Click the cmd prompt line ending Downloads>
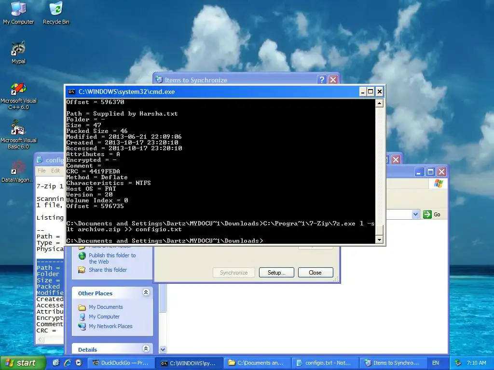Screen dimensions: 494x370 click(x=165, y=241)
